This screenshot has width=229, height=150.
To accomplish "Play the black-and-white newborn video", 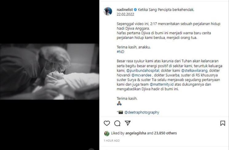I will 49,71.
